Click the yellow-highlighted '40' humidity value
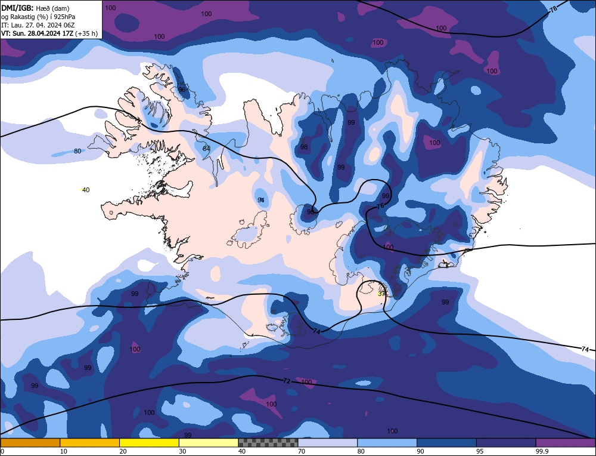This screenshot has height=456, width=596. point(86,190)
